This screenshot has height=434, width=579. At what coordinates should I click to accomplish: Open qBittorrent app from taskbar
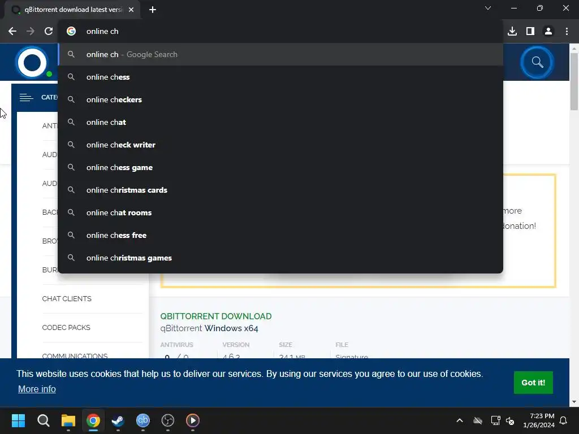pyautogui.click(x=143, y=420)
